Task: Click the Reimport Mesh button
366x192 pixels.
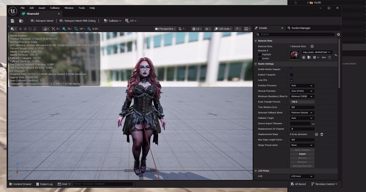Action: click(x=42, y=21)
